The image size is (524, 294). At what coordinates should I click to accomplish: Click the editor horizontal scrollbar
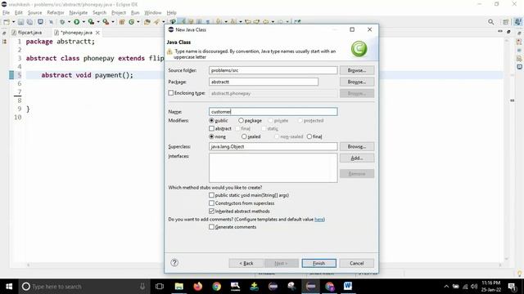coord(264,265)
